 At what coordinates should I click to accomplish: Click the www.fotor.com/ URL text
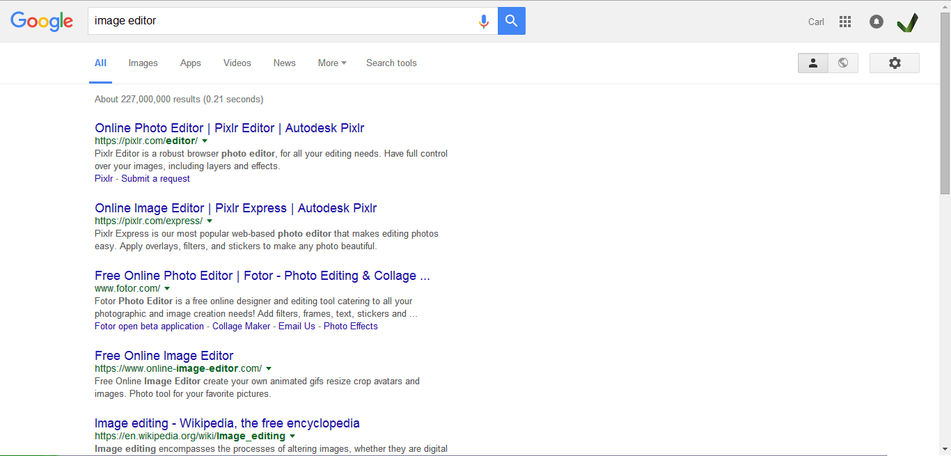point(127,288)
